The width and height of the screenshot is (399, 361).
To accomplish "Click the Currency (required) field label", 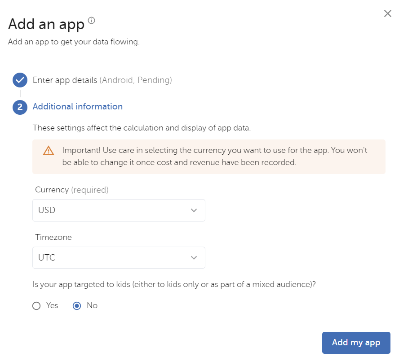I will point(72,190).
